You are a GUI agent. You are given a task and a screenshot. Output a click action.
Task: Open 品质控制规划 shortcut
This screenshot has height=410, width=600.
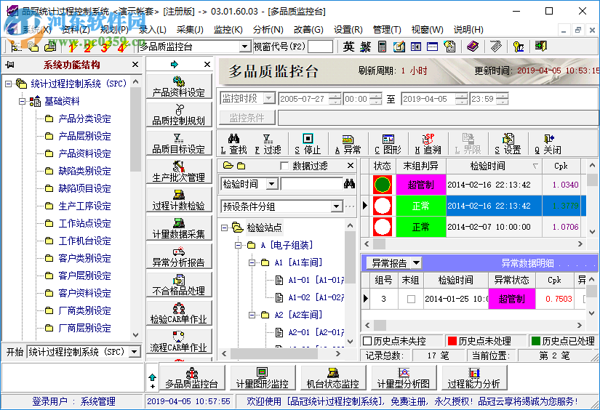179,115
